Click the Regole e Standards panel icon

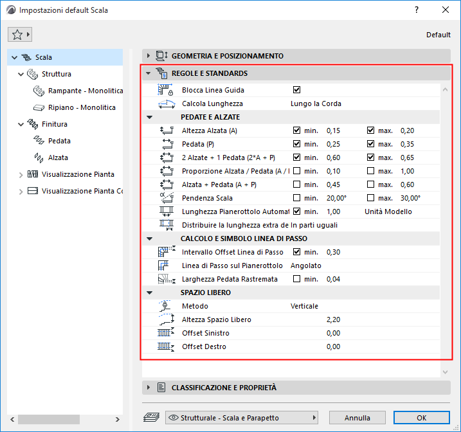[x=161, y=73]
